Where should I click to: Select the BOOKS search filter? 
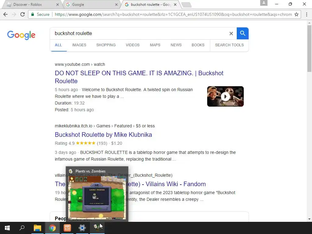(198, 45)
